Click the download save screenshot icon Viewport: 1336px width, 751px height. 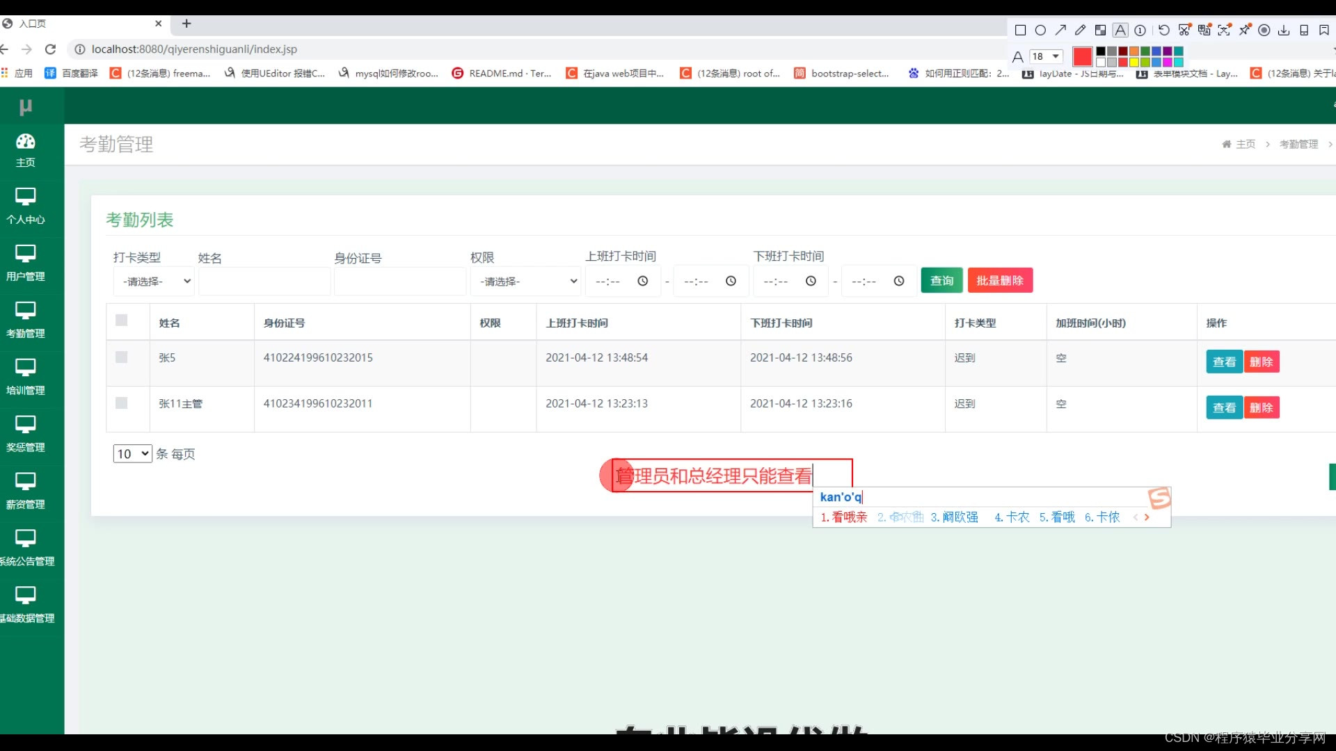1284,30
